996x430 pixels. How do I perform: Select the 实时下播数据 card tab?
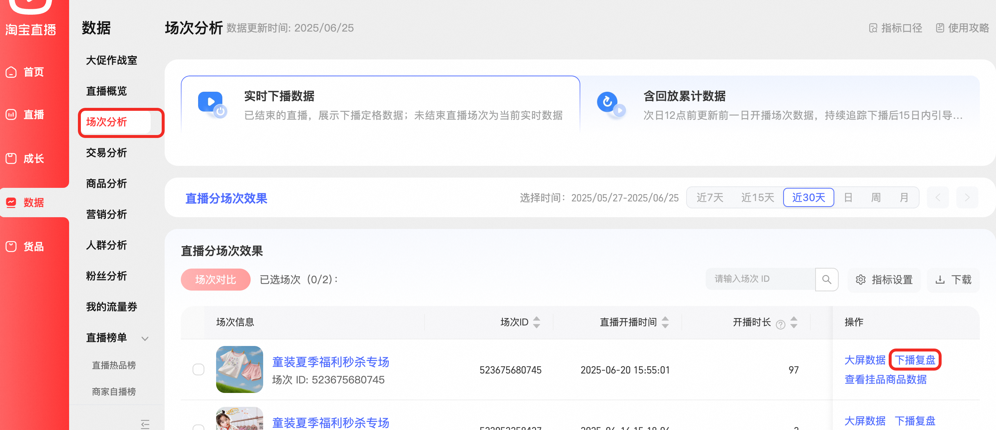tap(380, 105)
